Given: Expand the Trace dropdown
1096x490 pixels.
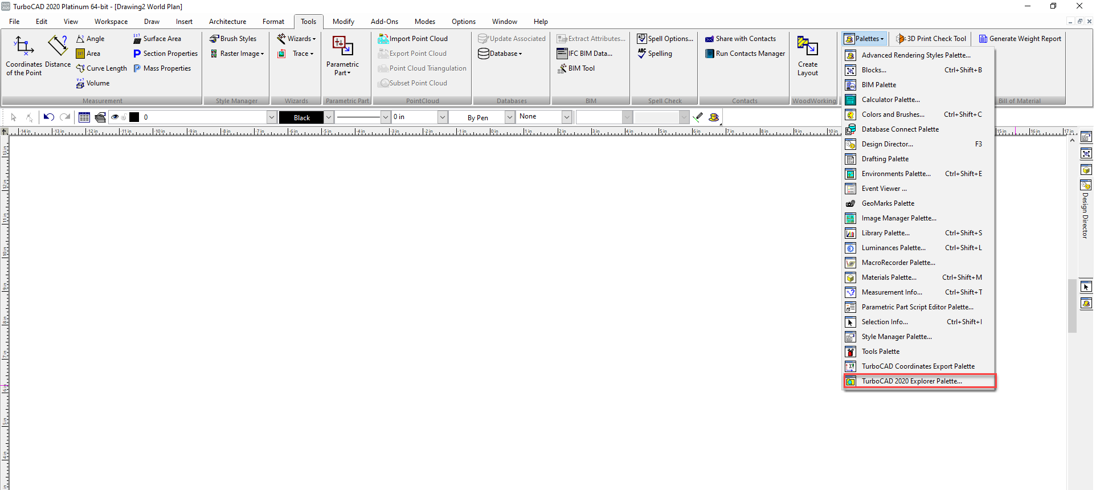Looking at the screenshot, I should click(x=296, y=54).
